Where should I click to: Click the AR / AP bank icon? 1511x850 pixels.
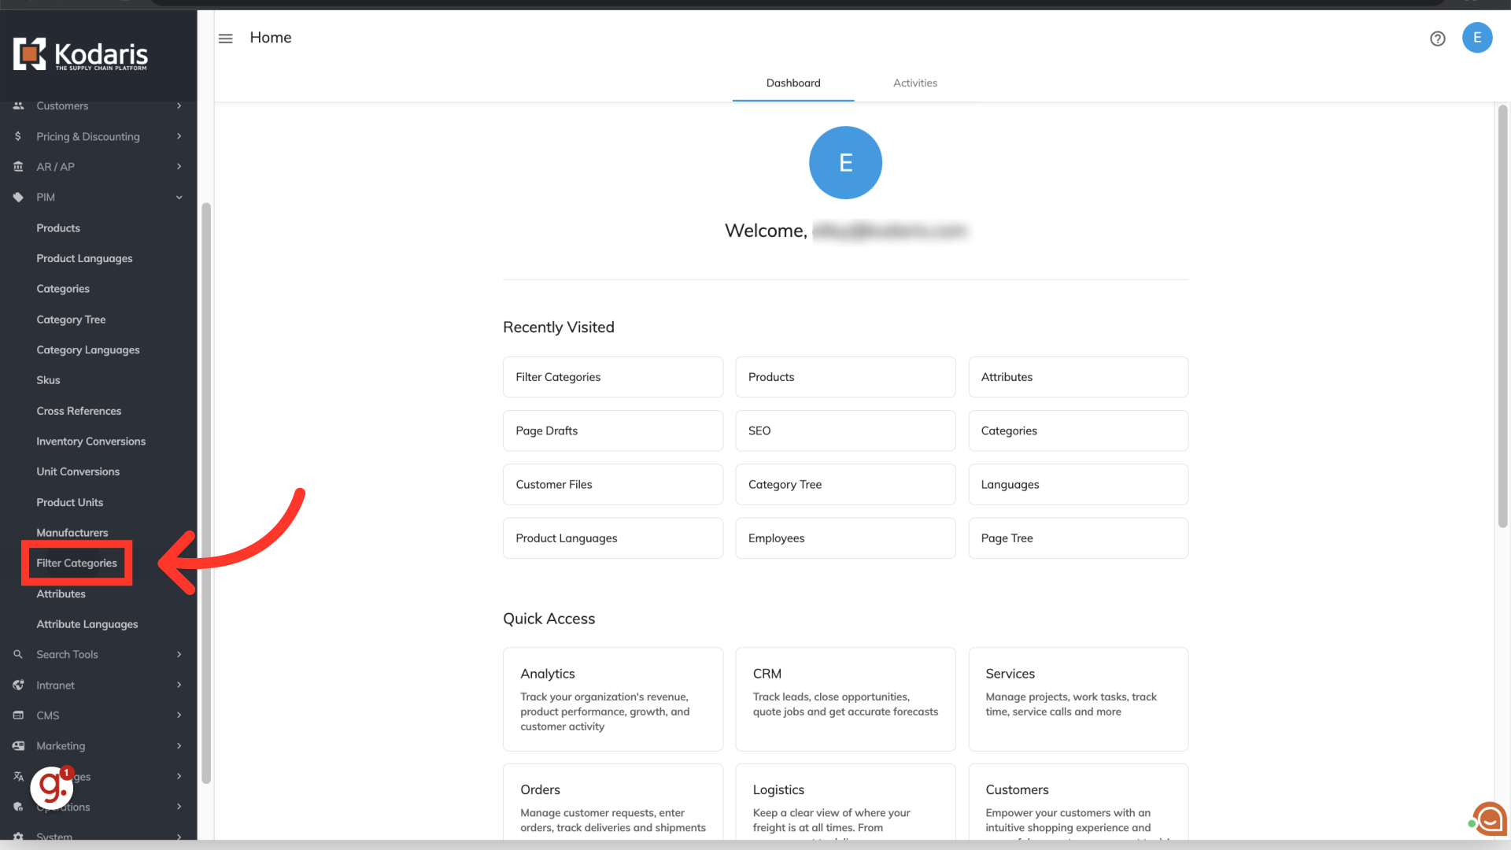point(18,167)
